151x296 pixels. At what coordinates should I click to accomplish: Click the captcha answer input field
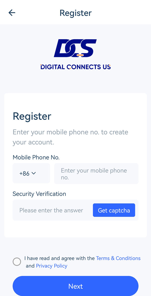click(51, 210)
